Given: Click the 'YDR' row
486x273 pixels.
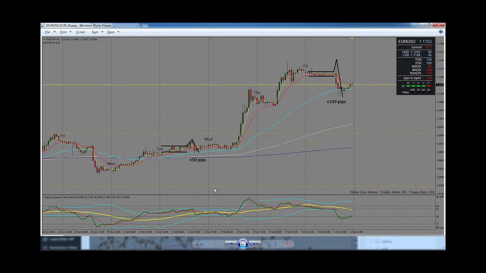Looking at the screenshot, I should click(423, 63).
